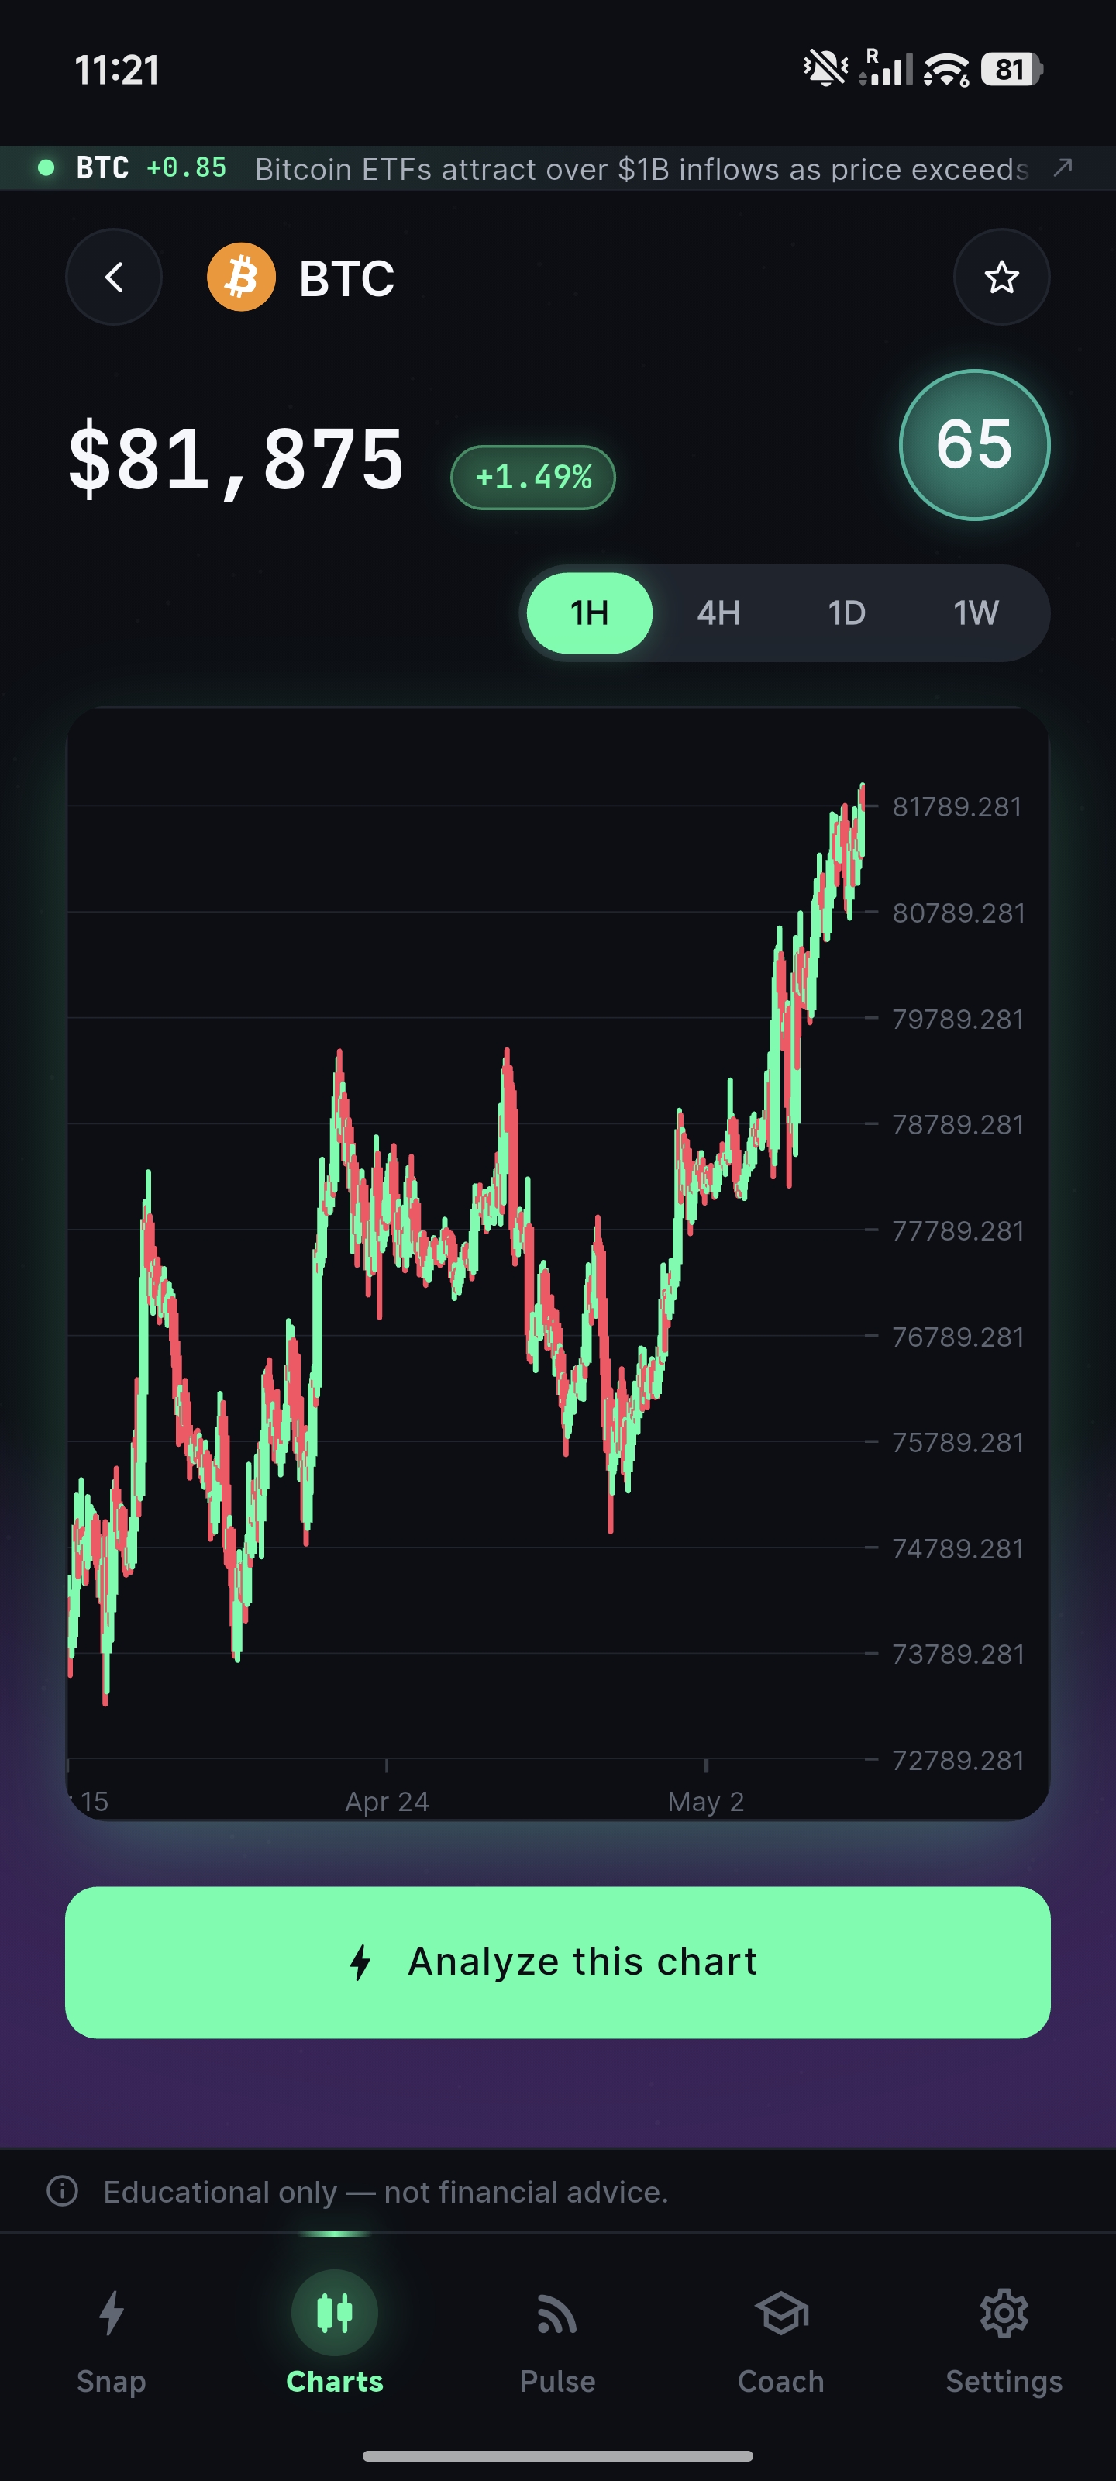Tap the BTC symbol title
Screen dimensions: 1116x2481
(x=346, y=278)
